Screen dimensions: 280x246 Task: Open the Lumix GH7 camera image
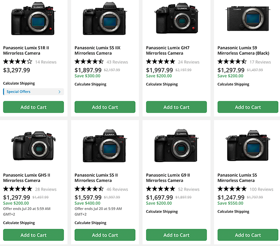(x=176, y=19)
